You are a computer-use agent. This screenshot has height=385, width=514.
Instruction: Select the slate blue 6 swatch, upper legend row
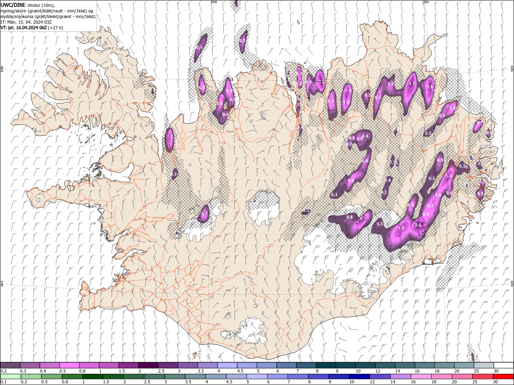286,365
